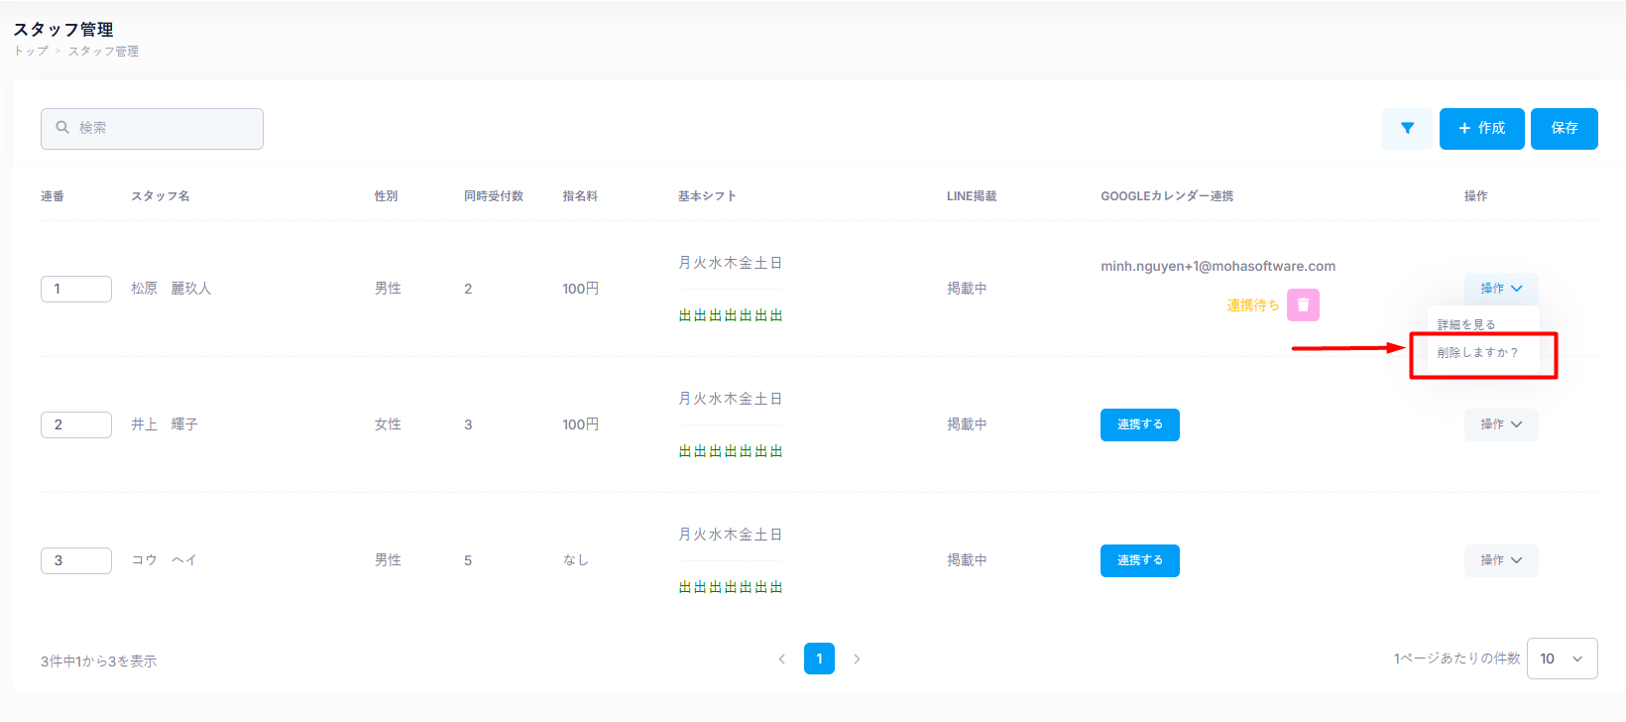Click page 1 pagination button
This screenshot has width=1626, height=722.
point(819,660)
